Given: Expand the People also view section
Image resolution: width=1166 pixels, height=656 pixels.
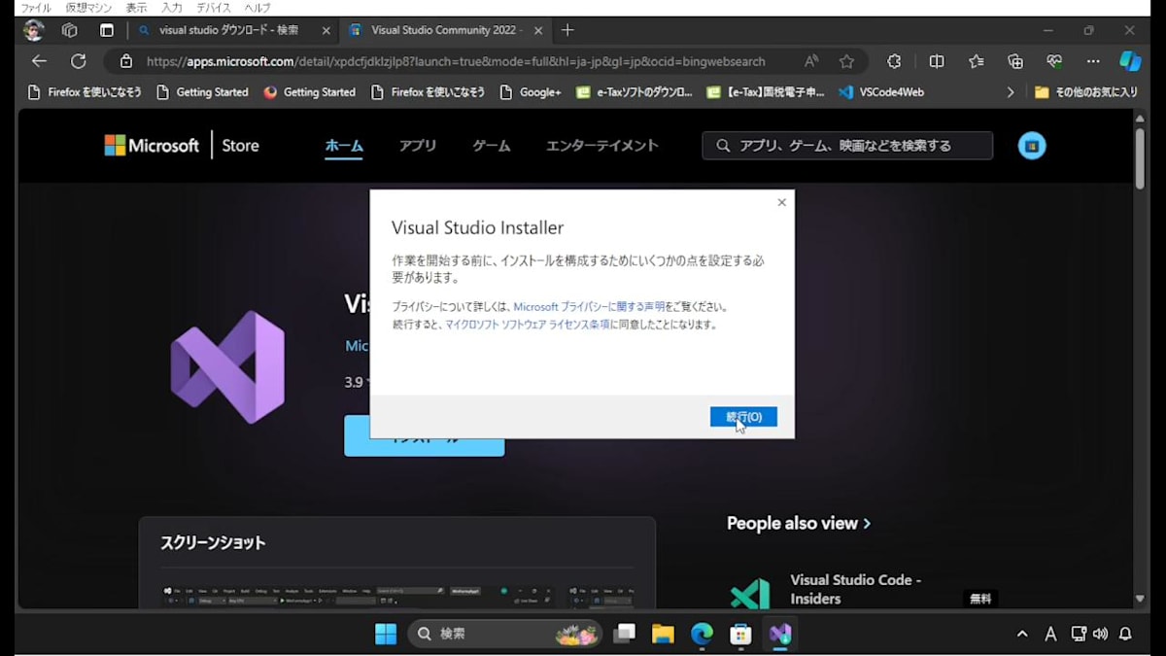Looking at the screenshot, I should pos(799,523).
